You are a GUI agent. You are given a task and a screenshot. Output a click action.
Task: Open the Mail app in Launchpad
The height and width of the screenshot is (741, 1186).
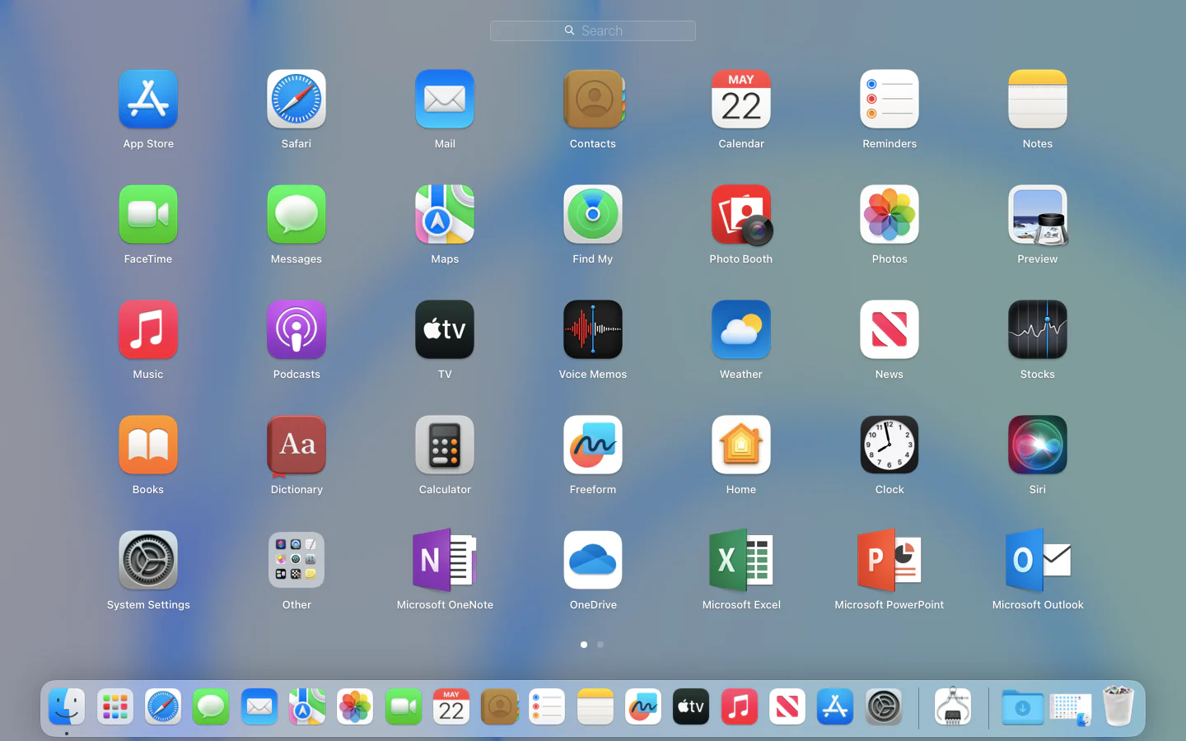point(445,100)
